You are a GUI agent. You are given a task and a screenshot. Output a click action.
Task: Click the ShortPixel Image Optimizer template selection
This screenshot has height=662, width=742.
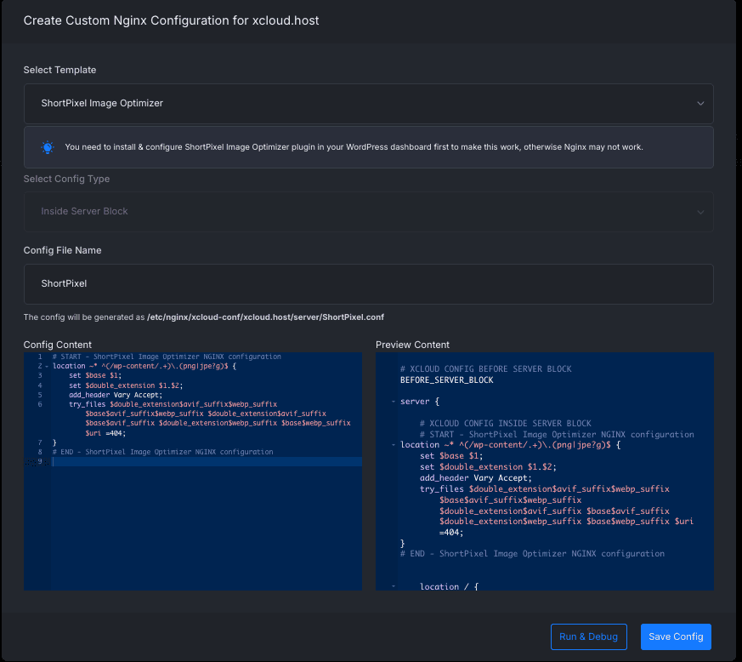(102, 104)
